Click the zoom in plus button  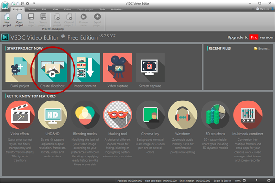[269, 180]
